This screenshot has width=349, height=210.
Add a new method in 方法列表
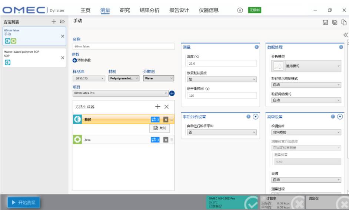pos(54,22)
